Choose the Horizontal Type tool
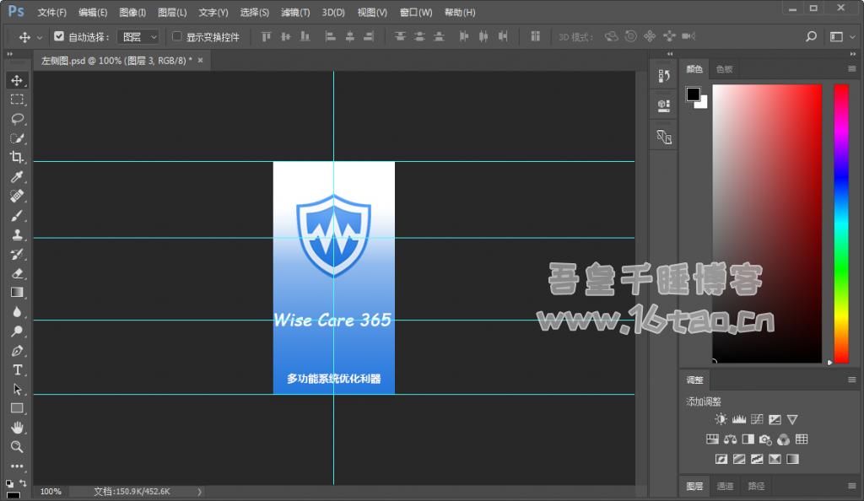Image resolution: width=864 pixels, height=501 pixels. 17,370
